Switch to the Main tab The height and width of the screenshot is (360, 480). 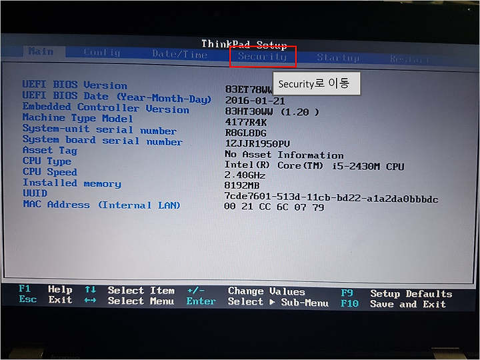(x=41, y=51)
